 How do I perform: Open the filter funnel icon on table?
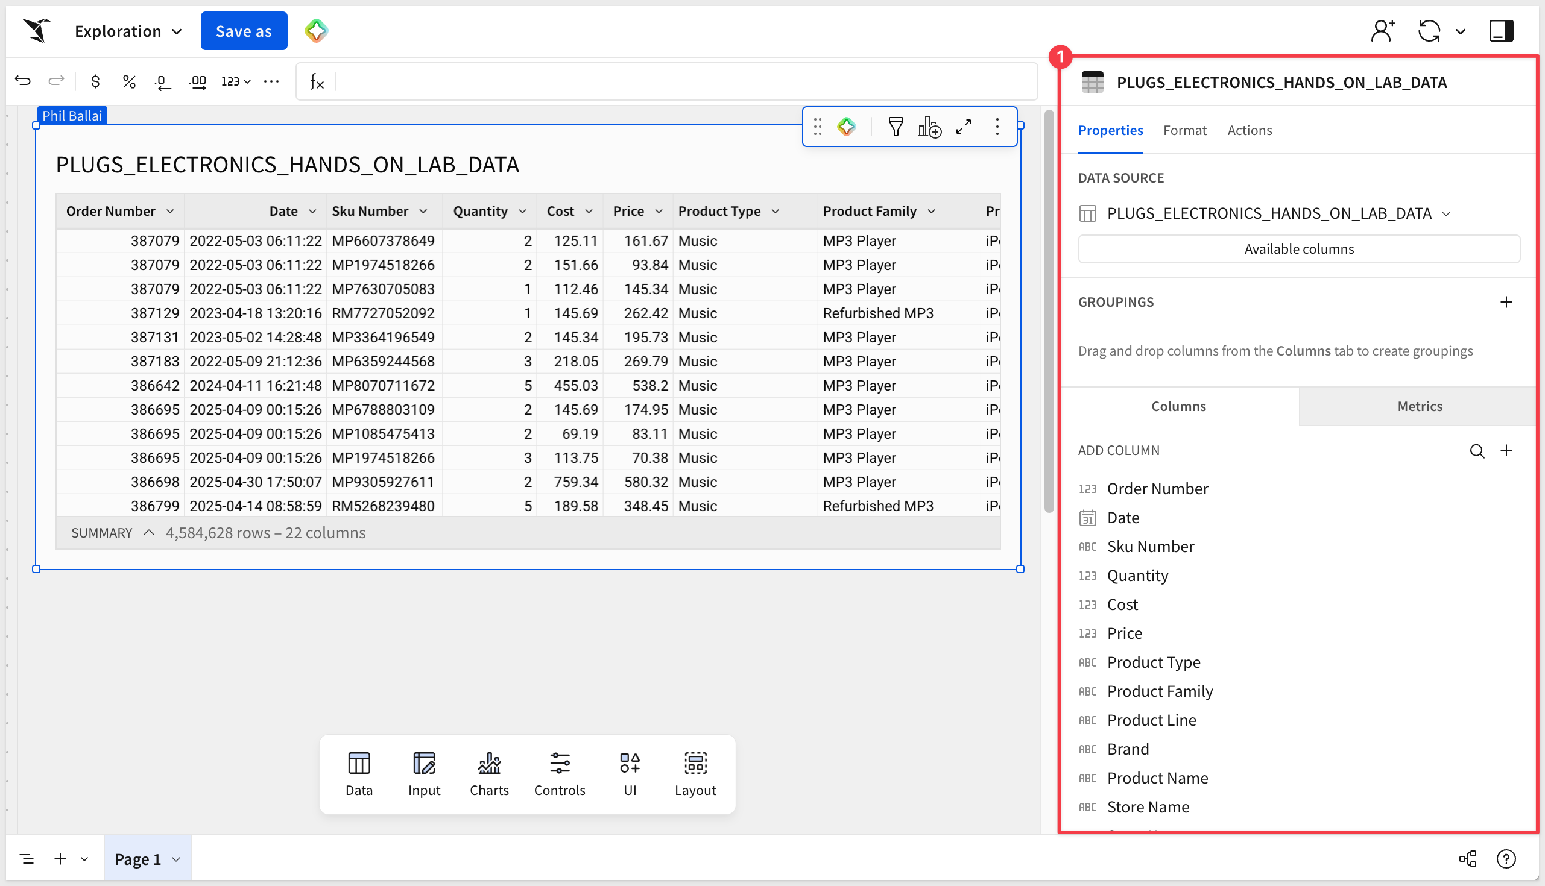pyautogui.click(x=896, y=127)
